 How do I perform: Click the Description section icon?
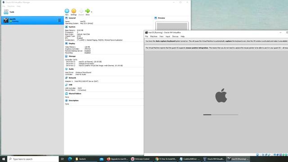(x=66, y=101)
